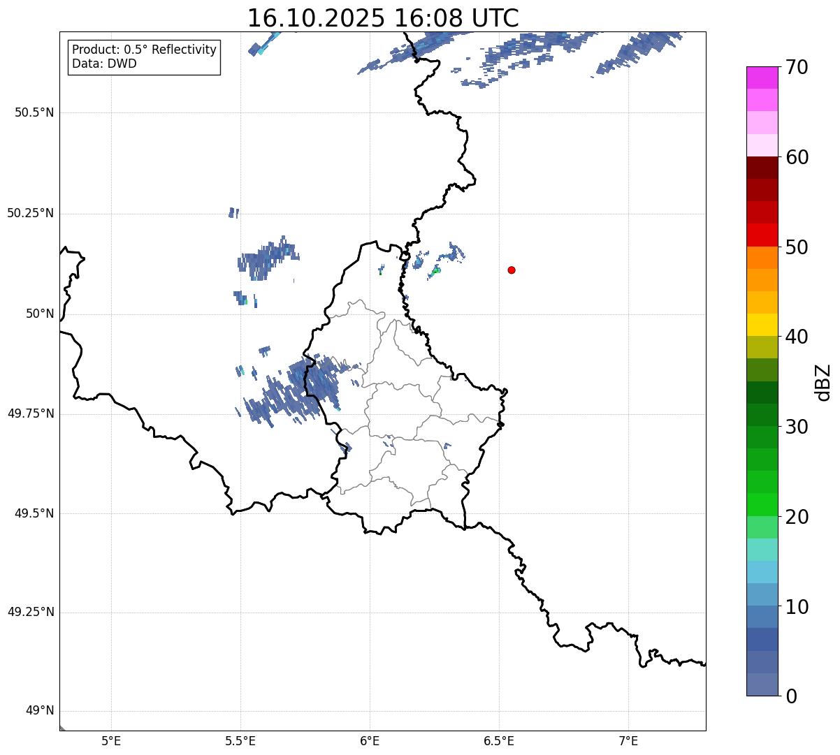Select the 60 tick on the colorbar
This screenshot has width=840, height=755.
coord(796,157)
